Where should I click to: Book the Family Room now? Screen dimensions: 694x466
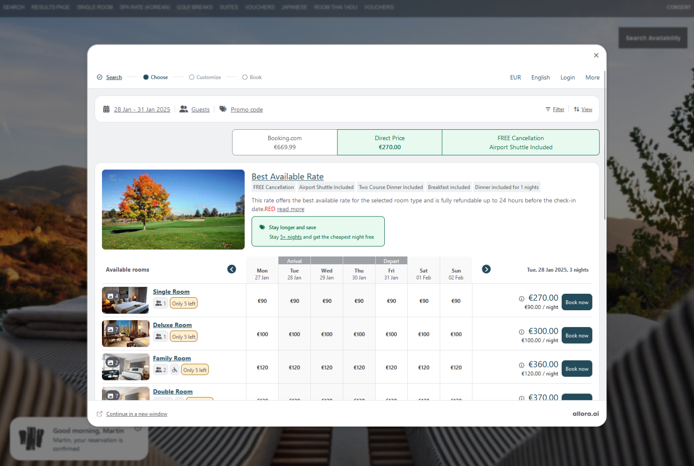[x=577, y=369]
